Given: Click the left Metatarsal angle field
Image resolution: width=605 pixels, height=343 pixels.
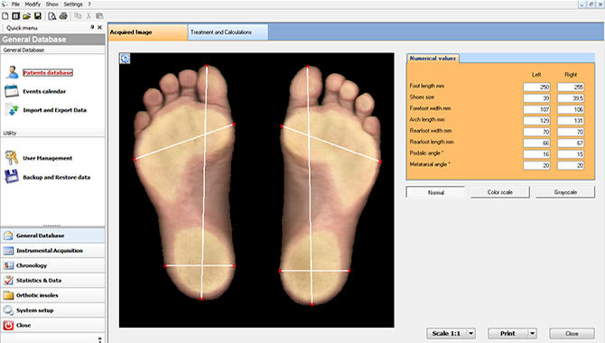Looking at the screenshot, I should (536, 165).
